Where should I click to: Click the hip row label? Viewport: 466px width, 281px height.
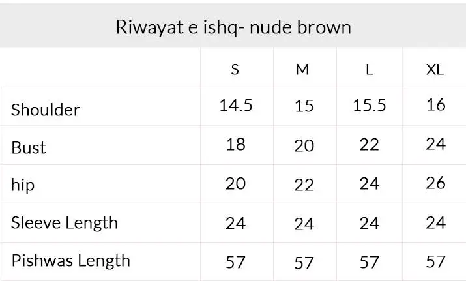23,185
